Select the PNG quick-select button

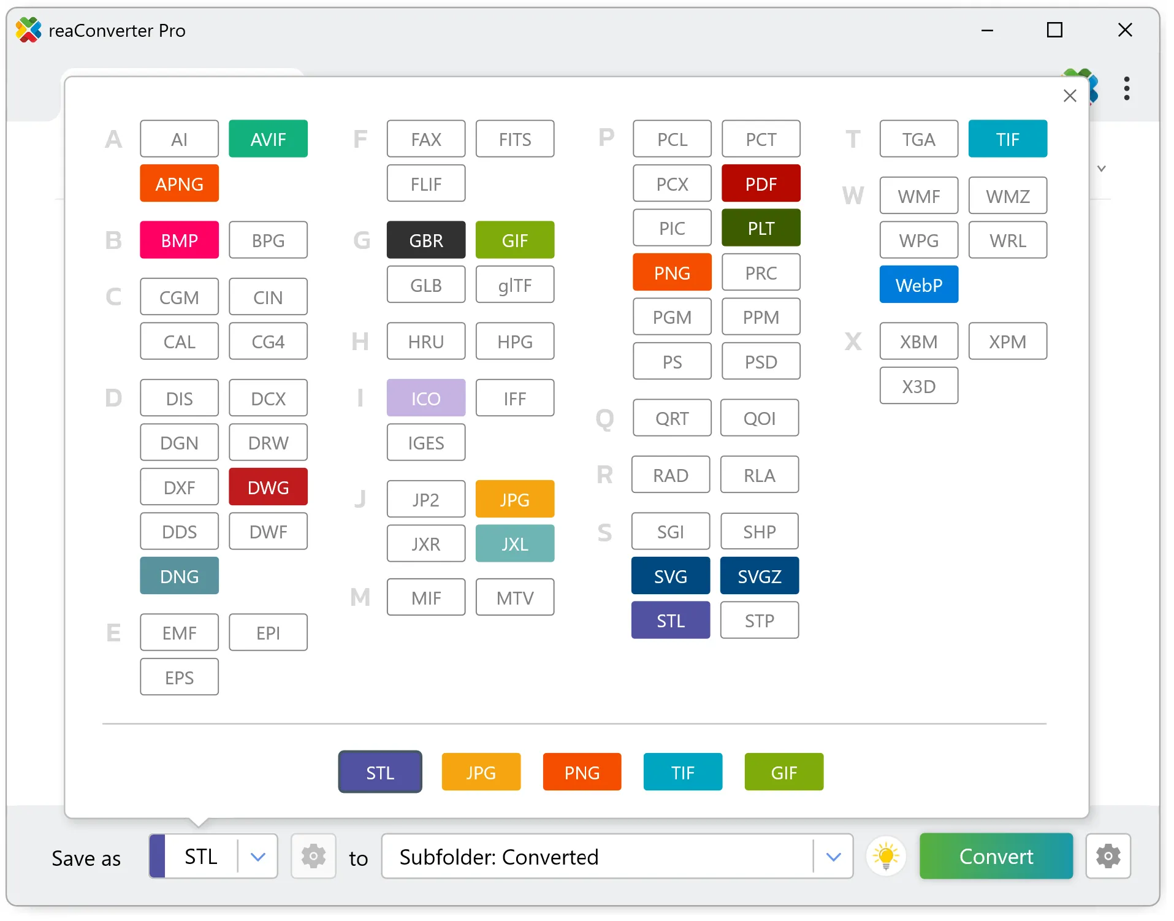pos(582,772)
